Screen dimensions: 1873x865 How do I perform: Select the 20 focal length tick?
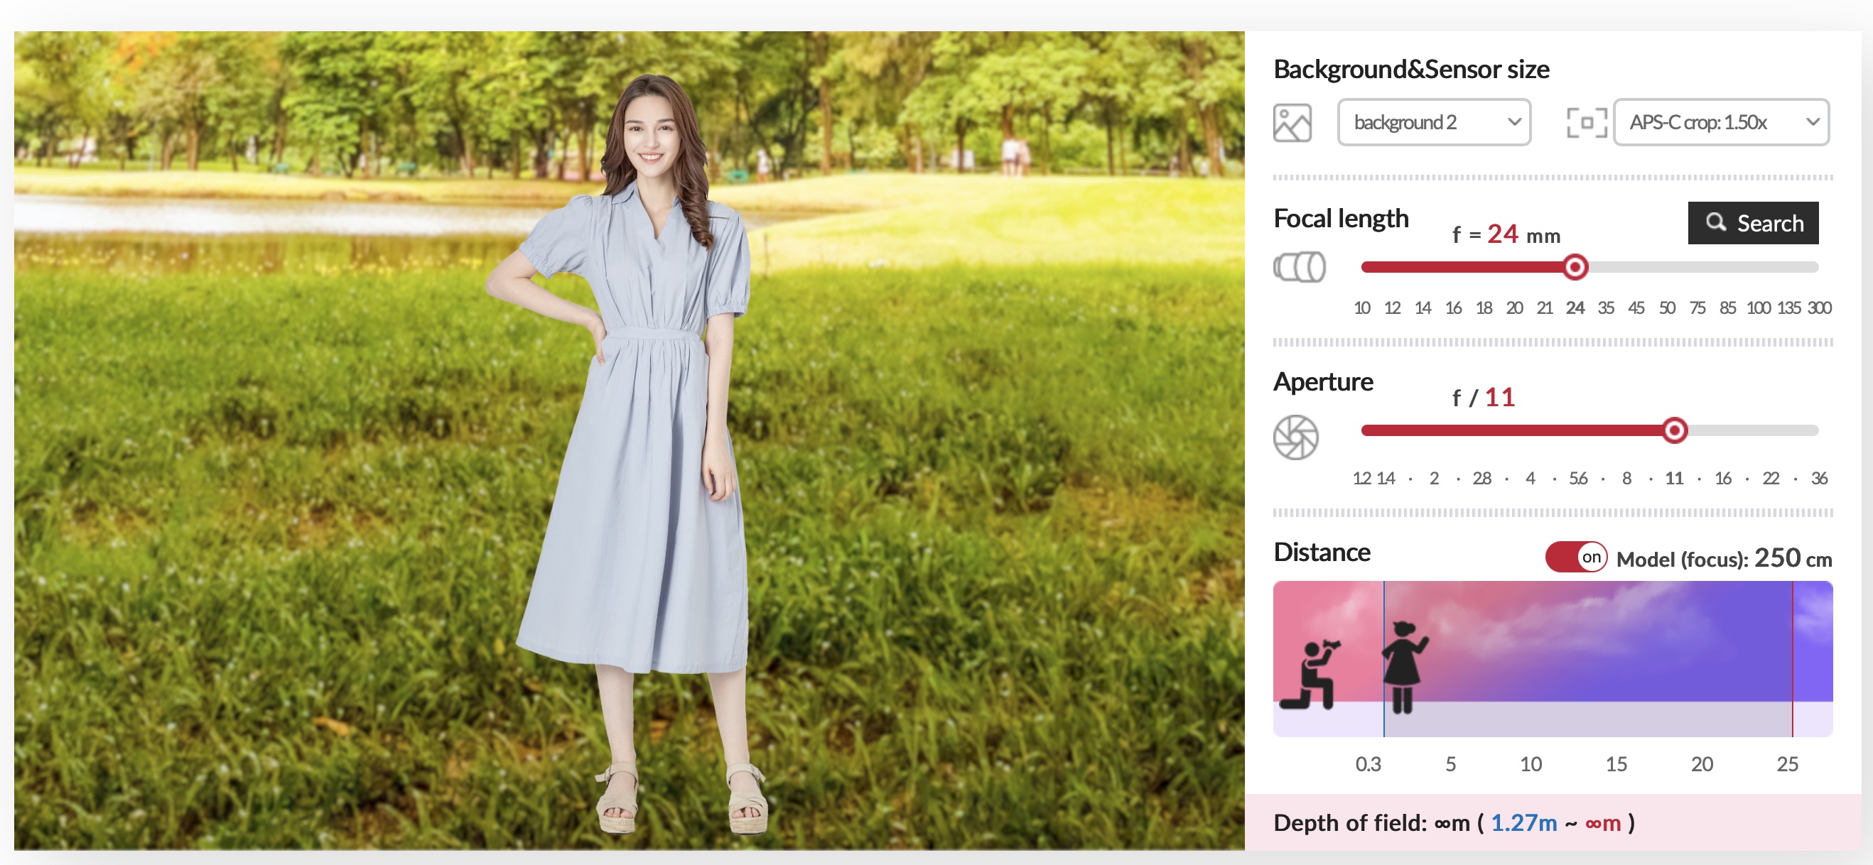click(x=1515, y=308)
